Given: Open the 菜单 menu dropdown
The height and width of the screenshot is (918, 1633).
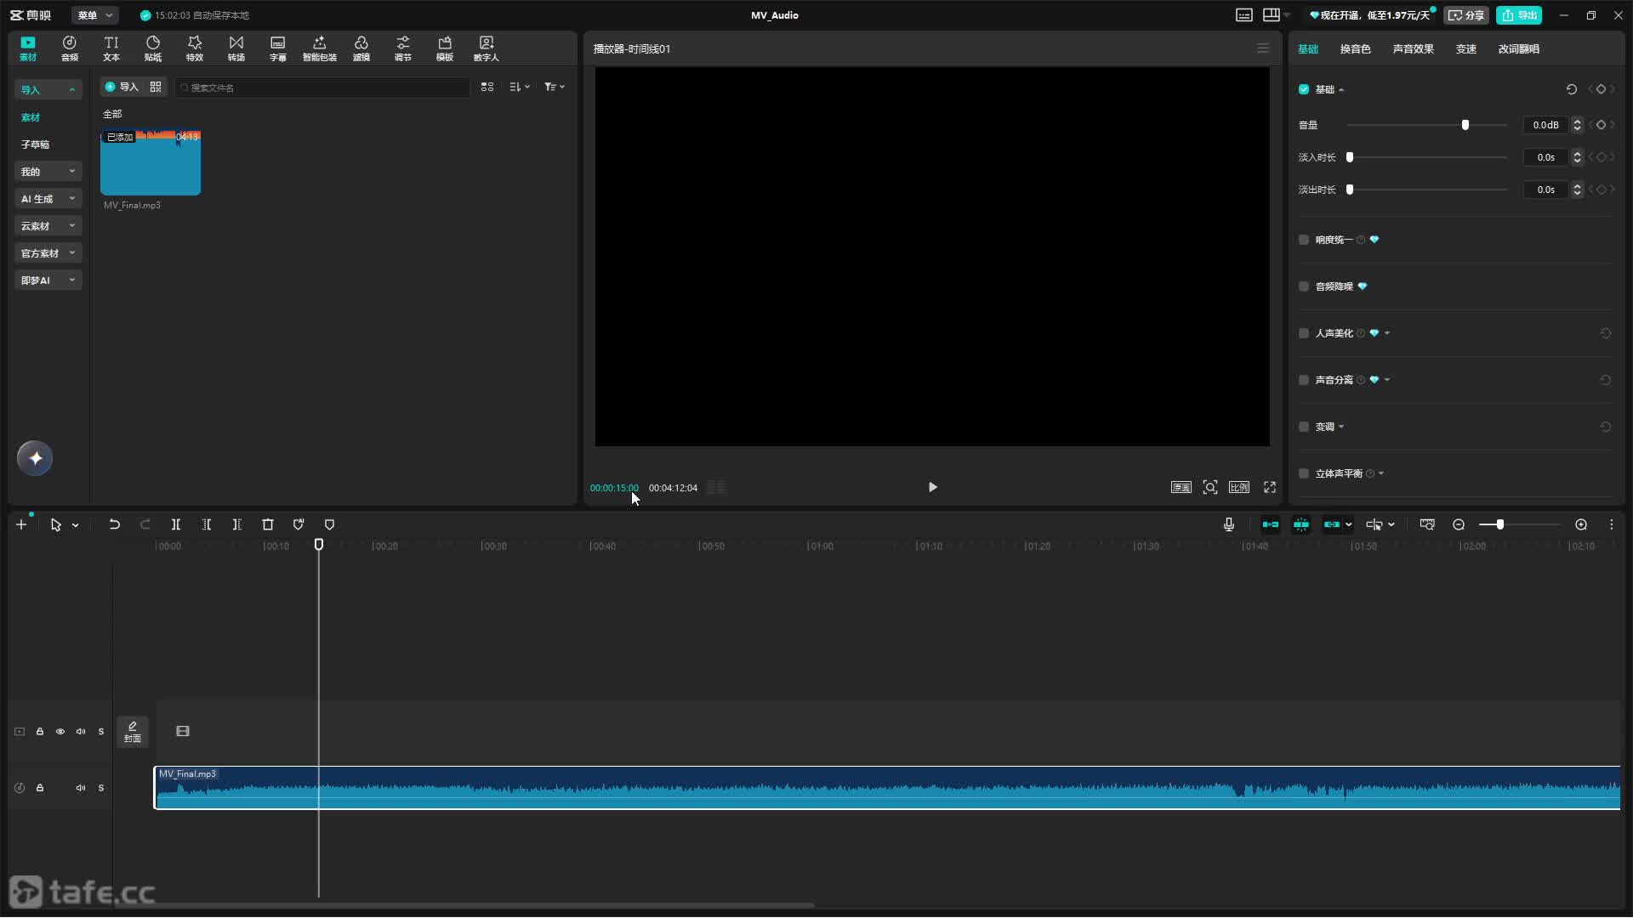Looking at the screenshot, I should 95,15.
